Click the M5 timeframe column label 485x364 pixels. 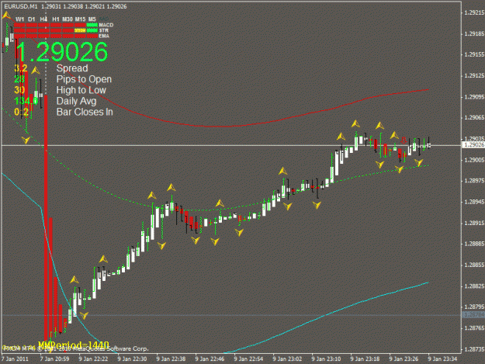(x=92, y=19)
